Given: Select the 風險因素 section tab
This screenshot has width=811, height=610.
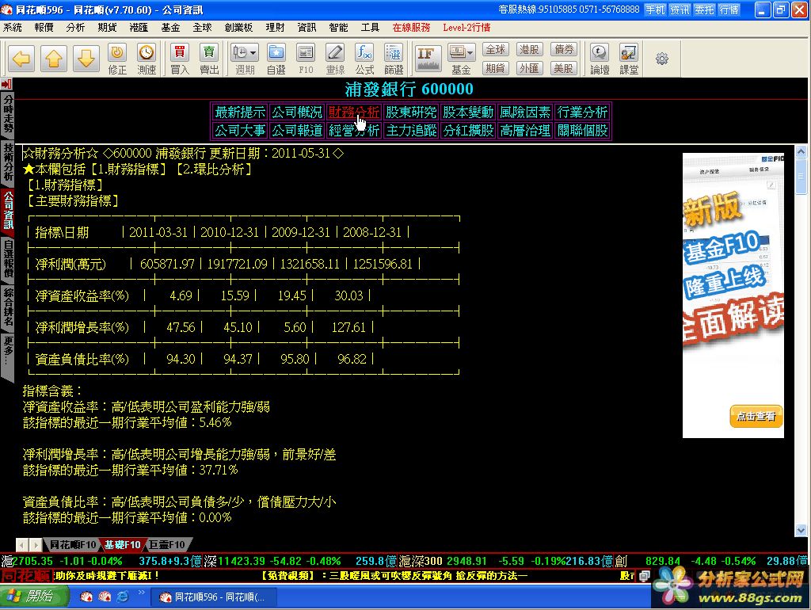Looking at the screenshot, I should point(525,112).
